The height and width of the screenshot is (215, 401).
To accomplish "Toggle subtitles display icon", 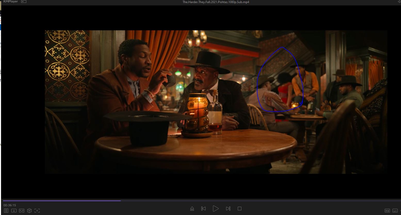I will 395,211.
